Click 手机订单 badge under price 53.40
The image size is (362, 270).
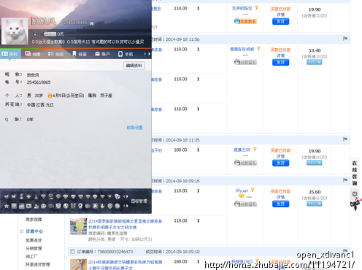314,62
